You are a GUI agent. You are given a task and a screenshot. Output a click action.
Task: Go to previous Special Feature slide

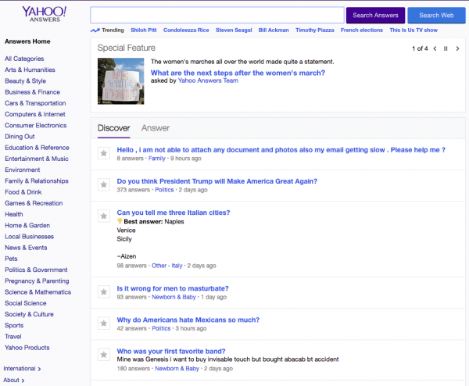pos(435,48)
